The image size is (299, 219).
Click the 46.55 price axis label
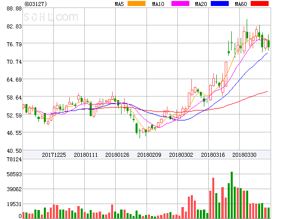[x=14, y=133]
